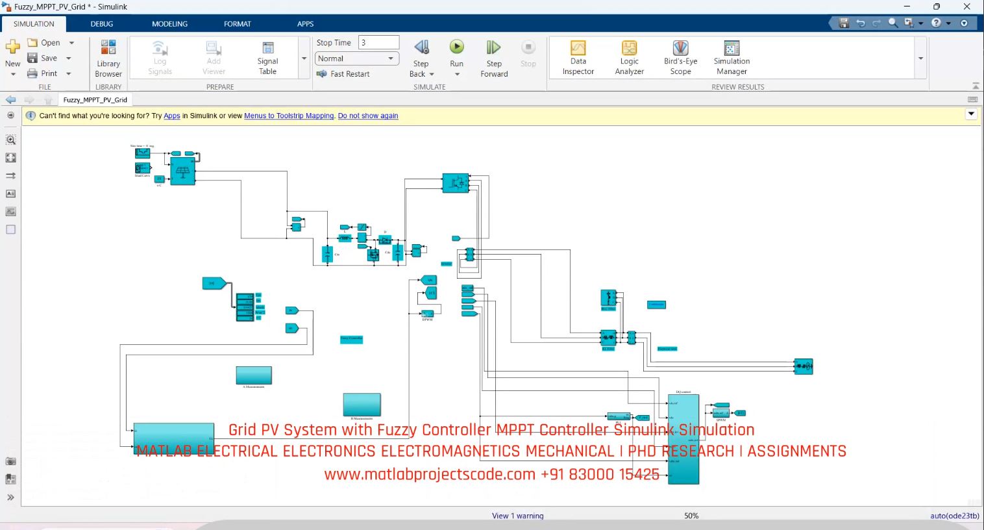Click the Print icon
The image size is (984, 530).
click(32, 74)
